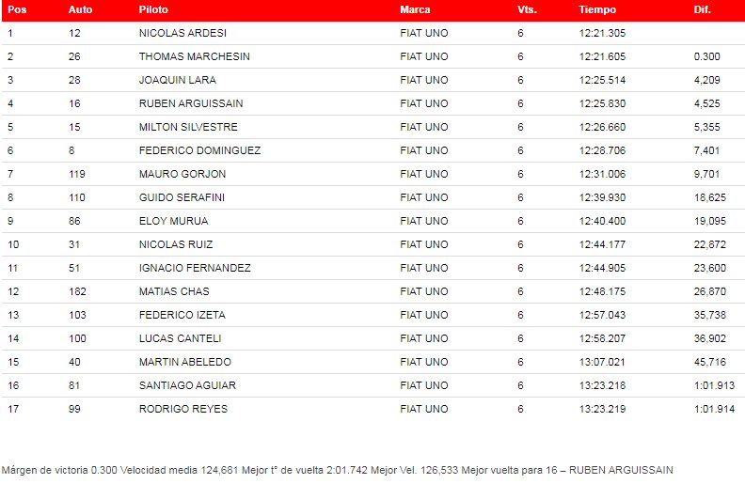The width and height of the screenshot is (745, 484).
Task: Click RUBEN ARGUISSAIN in position four
Action: coord(191,103)
